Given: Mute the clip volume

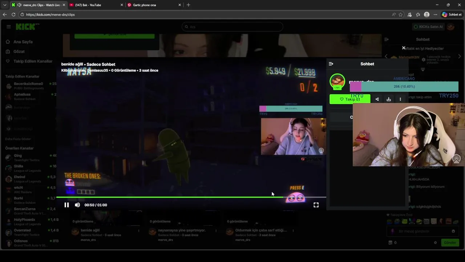Looking at the screenshot, I should coord(77,205).
